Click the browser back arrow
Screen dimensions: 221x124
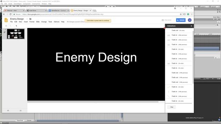pyautogui.click(x=4, y=14)
